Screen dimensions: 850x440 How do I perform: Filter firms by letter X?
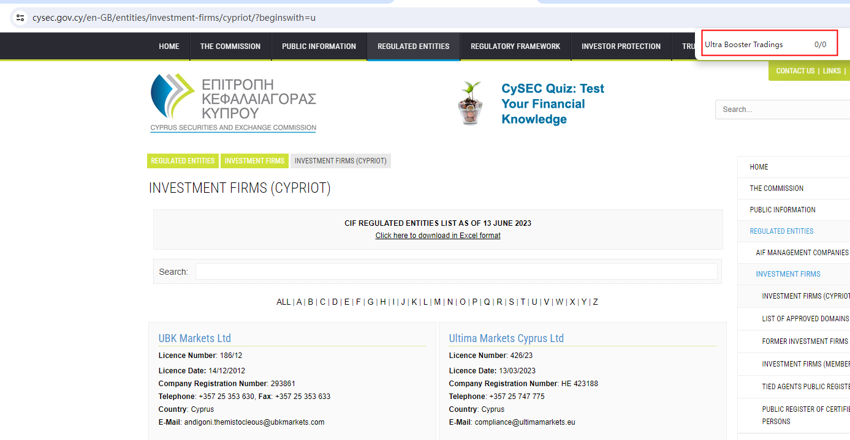(x=572, y=302)
